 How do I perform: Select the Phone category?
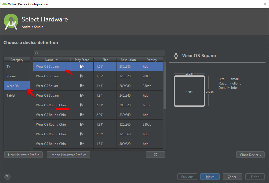(17, 76)
